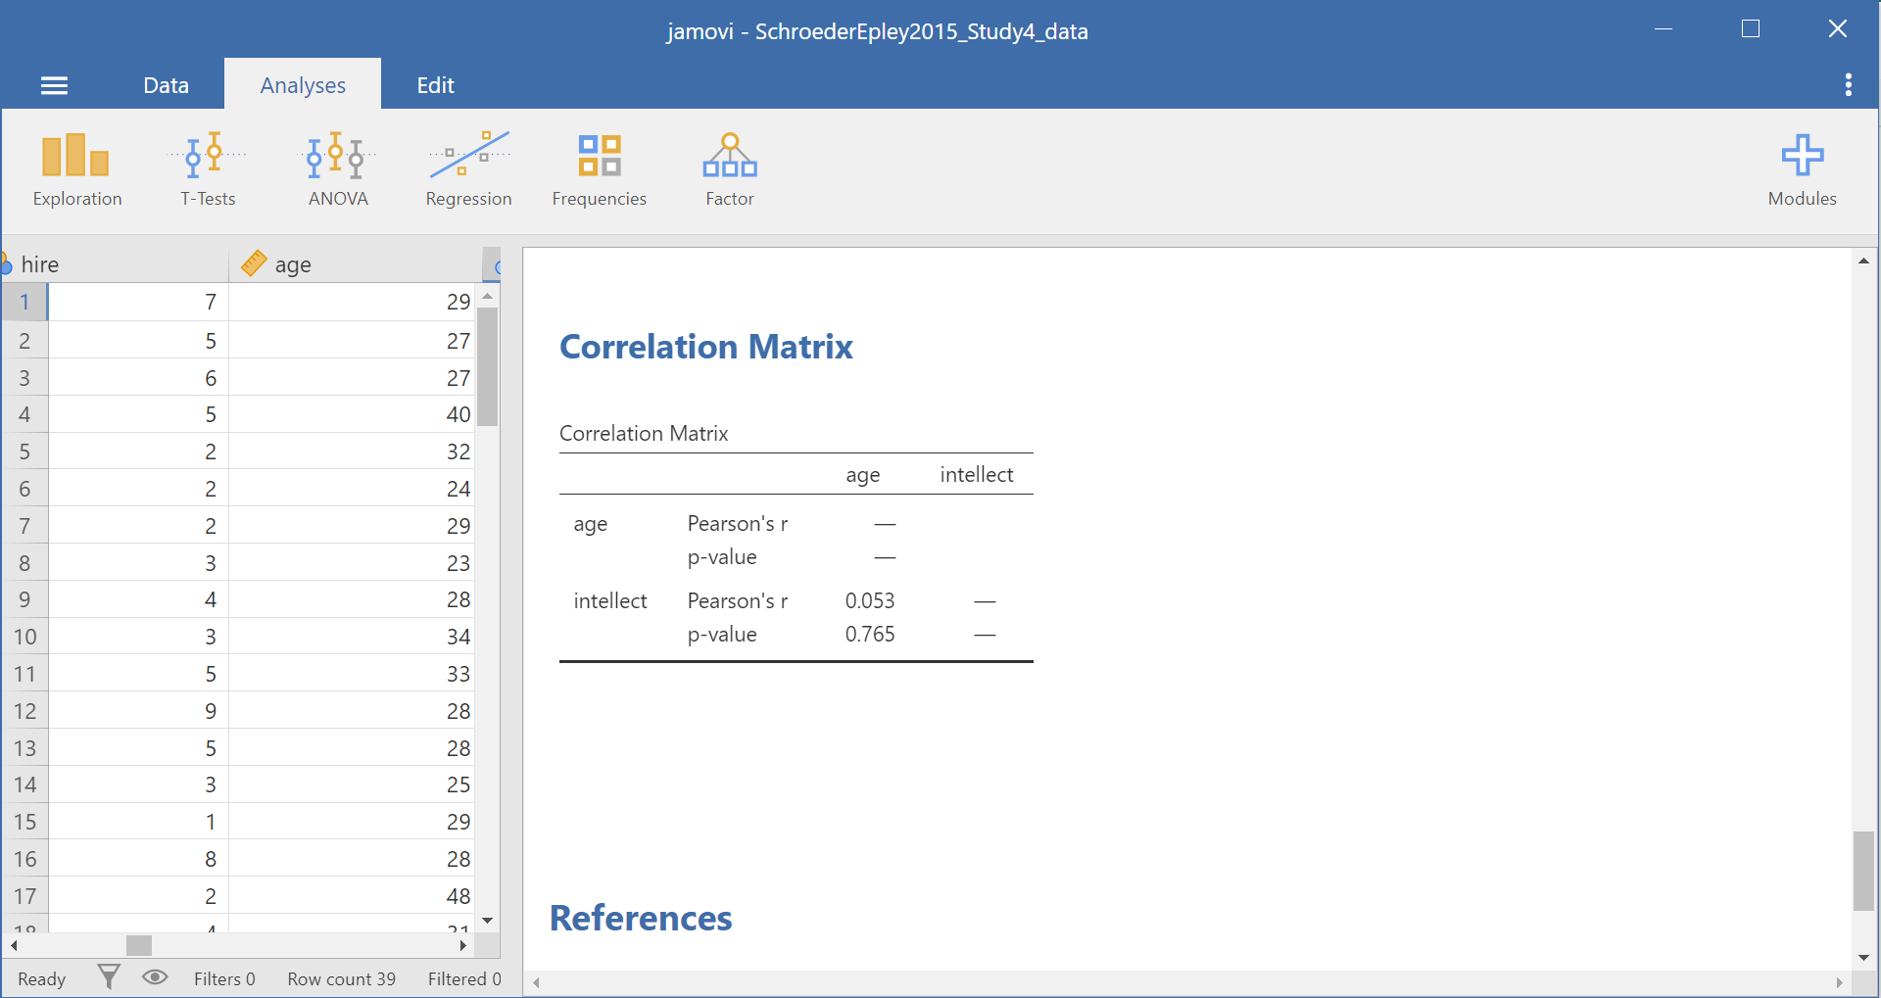Switch to the Edit tab
Image resolution: width=1881 pixels, height=998 pixels.
click(435, 86)
